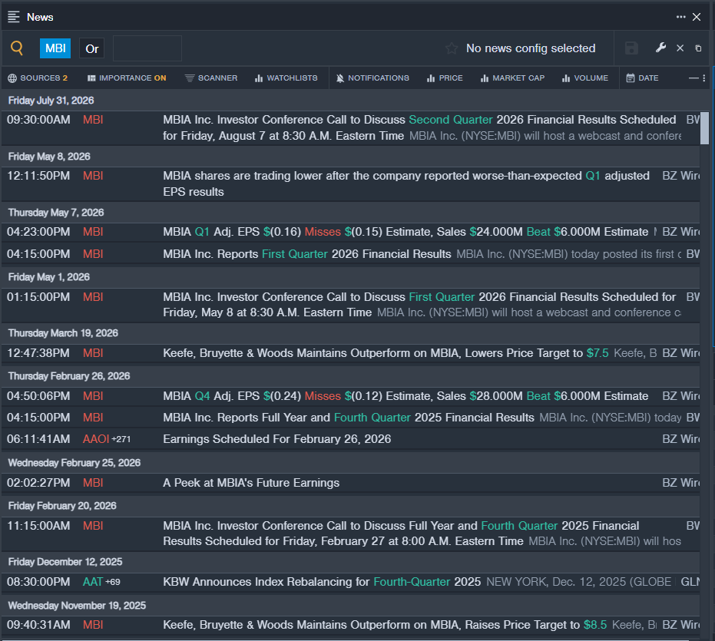Star the current news config
715x641 pixels.
[452, 48]
